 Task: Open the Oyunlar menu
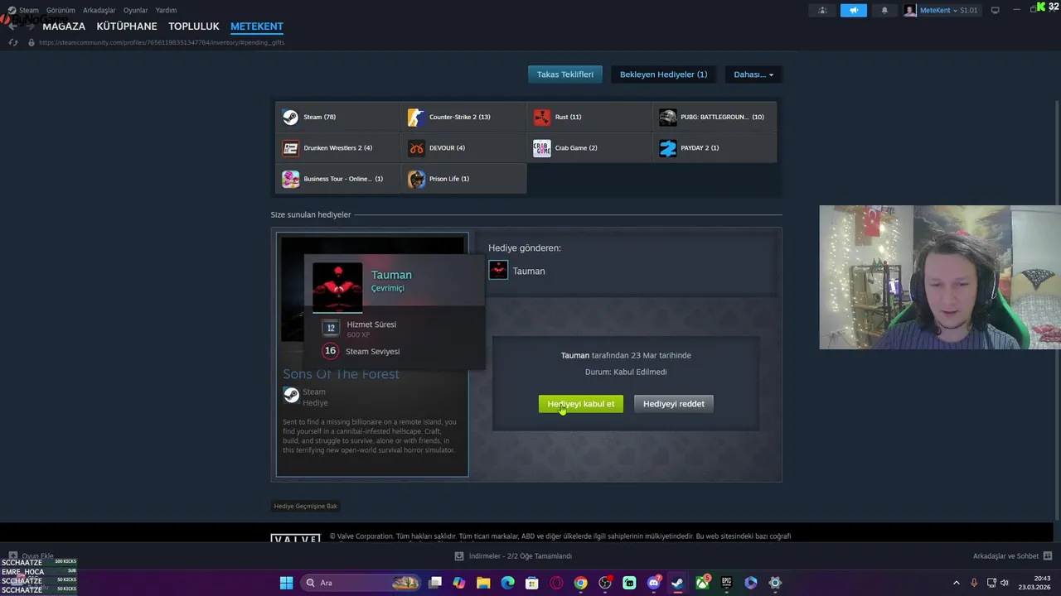click(135, 10)
